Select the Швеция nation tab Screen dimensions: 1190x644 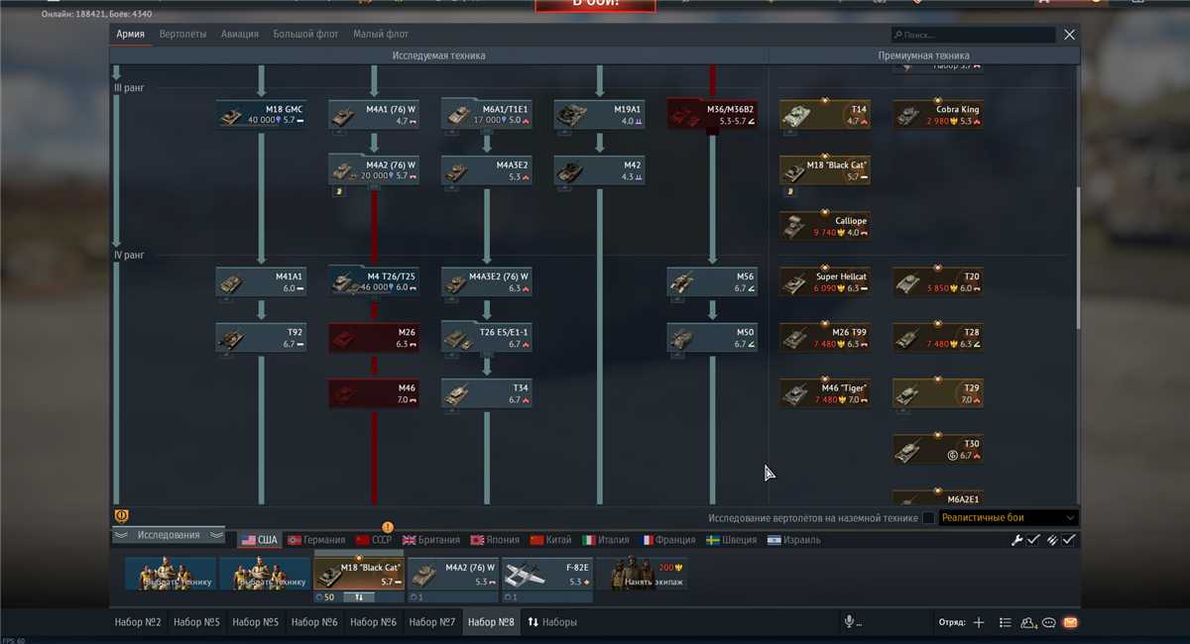point(732,540)
